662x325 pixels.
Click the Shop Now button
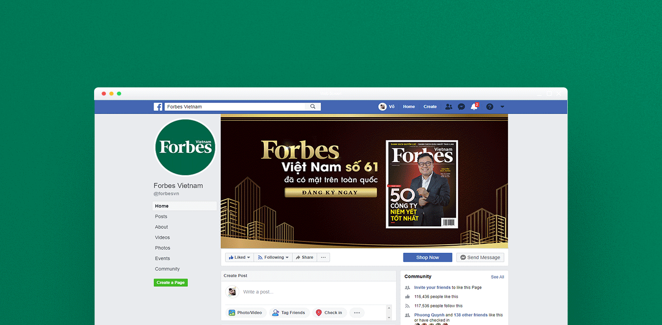point(427,257)
